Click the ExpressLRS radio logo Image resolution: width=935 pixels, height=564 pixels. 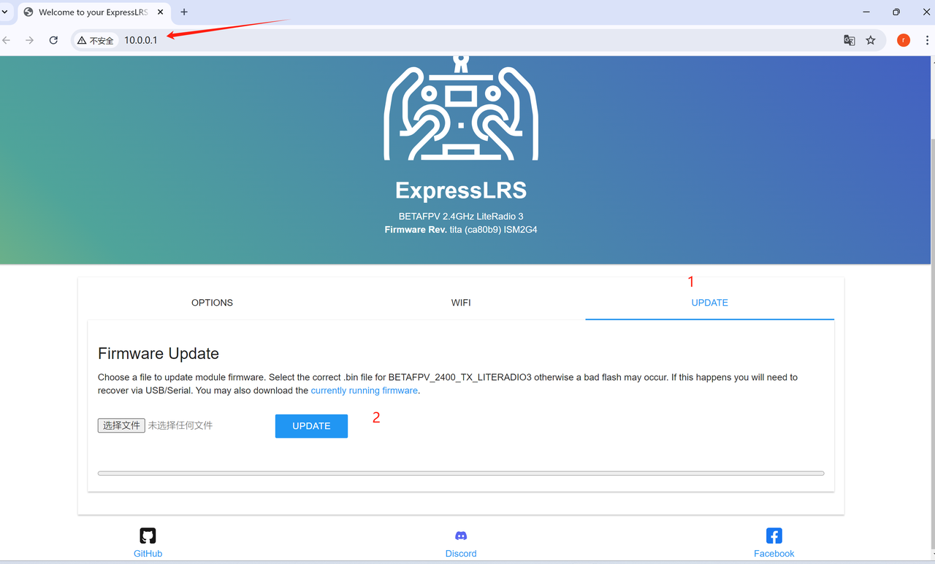pos(461,108)
